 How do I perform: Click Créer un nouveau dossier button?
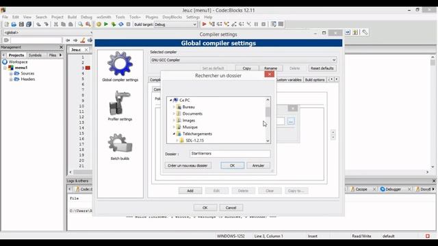188,165
